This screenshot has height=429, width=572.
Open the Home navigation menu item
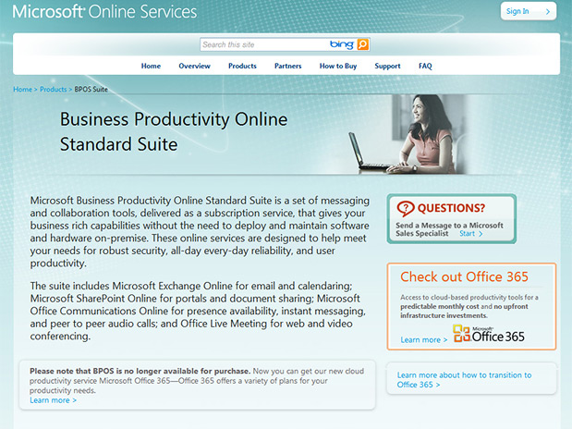pyautogui.click(x=151, y=67)
